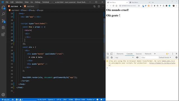The image size is (179, 101).
Task: Switch to the Sources DevTools tab
Action: coord(139,54)
